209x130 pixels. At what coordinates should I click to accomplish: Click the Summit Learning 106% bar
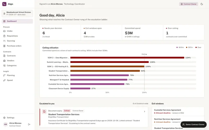tap(109, 62)
